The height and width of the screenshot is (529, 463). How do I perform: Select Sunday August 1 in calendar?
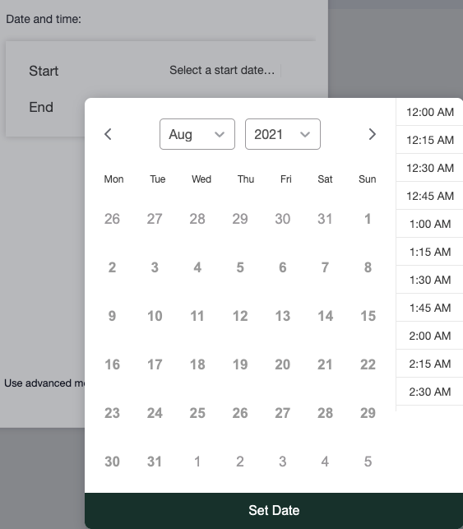tap(368, 219)
